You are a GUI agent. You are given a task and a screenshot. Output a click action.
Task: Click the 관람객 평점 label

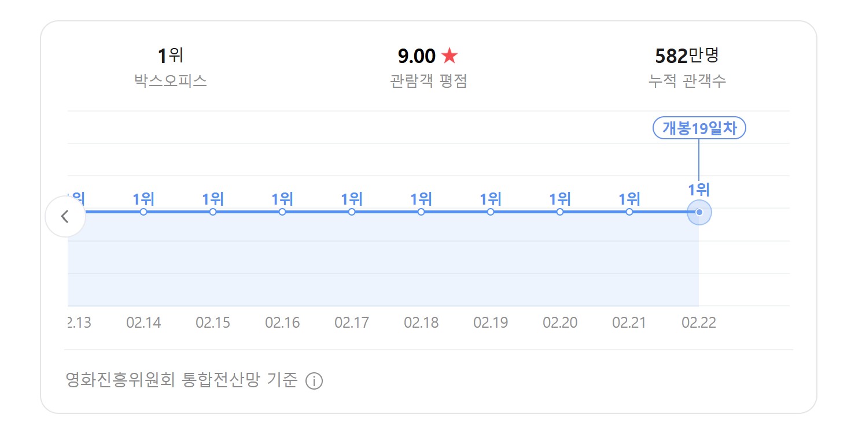[428, 81]
